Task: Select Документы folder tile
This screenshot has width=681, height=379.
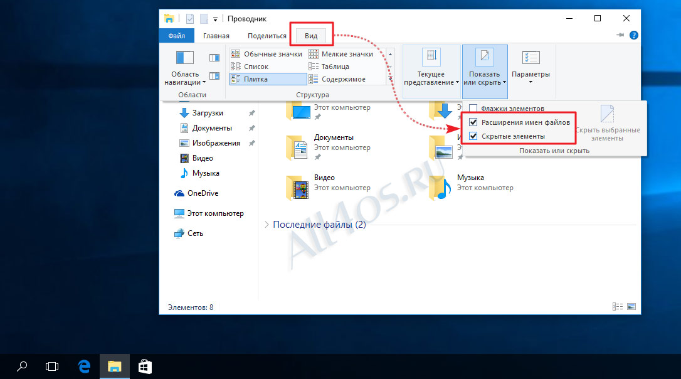Action: [x=329, y=147]
